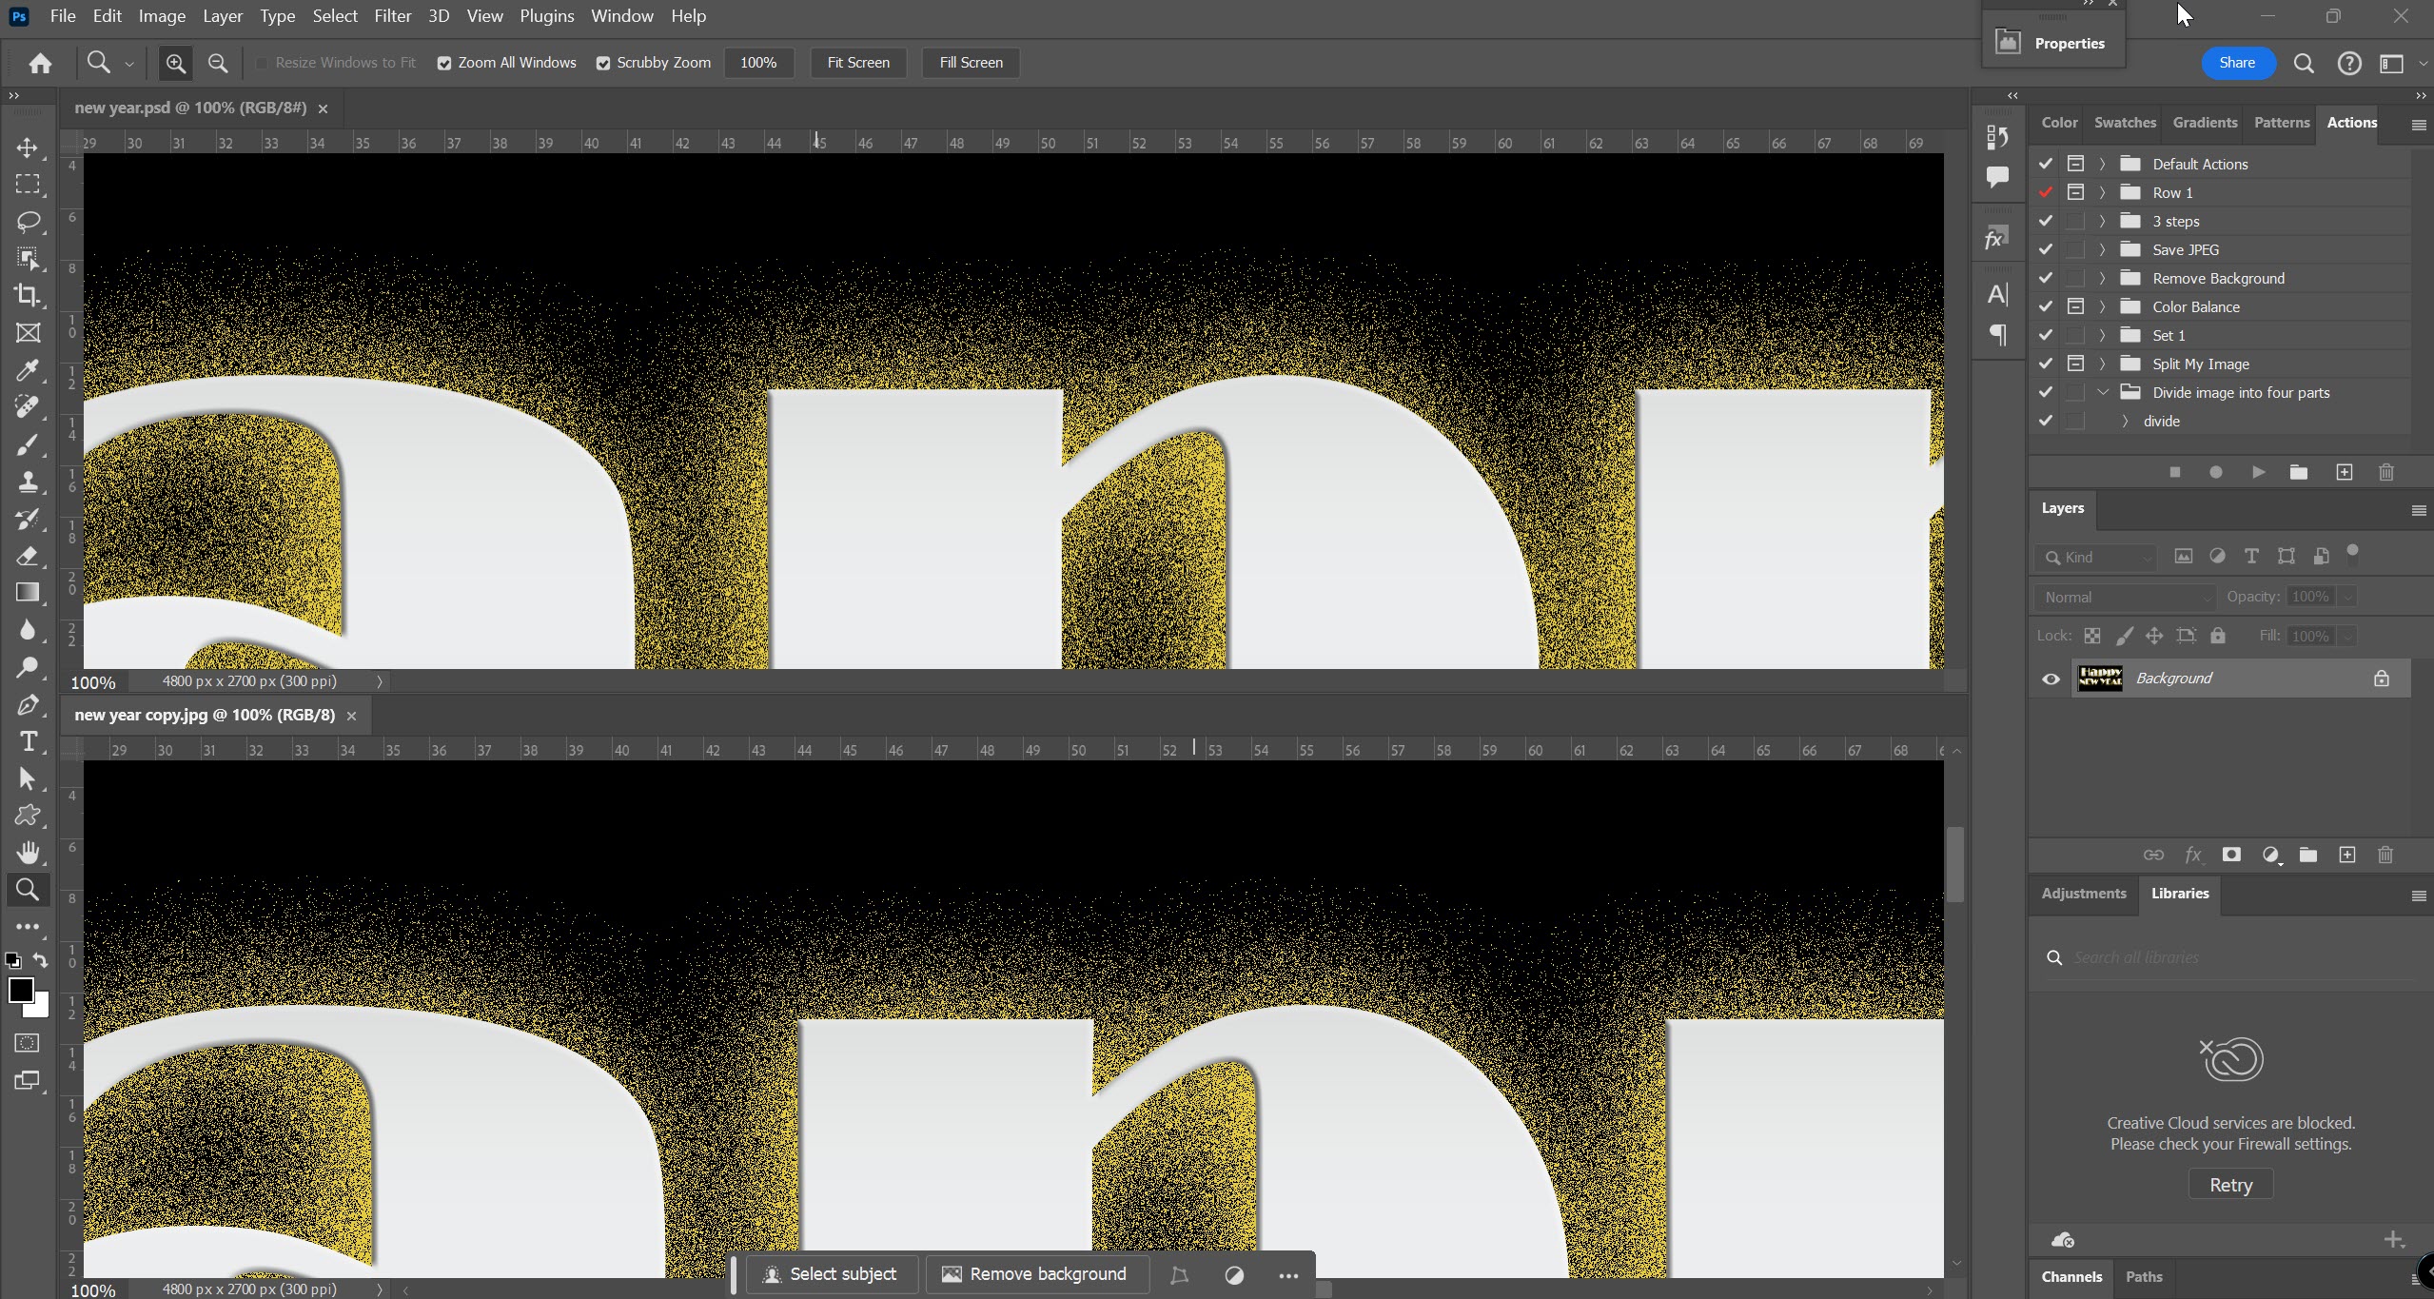Click the Retry button for Creative Cloud

[x=2228, y=1185]
